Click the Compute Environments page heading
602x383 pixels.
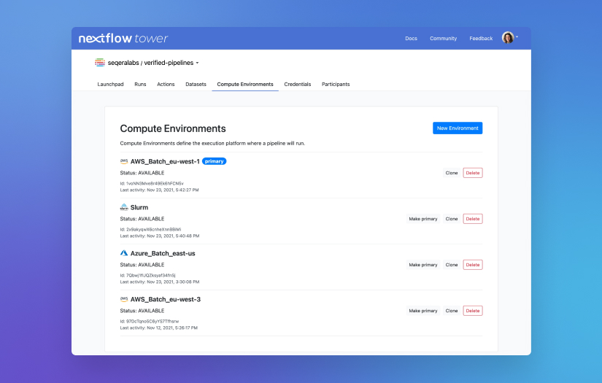click(x=173, y=128)
